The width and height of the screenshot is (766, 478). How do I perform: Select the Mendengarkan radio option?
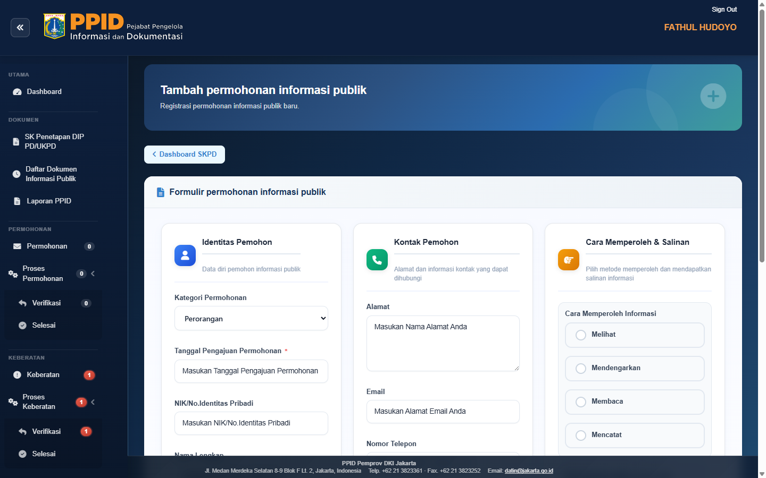pyautogui.click(x=581, y=369)
